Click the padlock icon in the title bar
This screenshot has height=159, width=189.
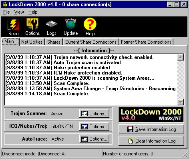pos(5,4)
